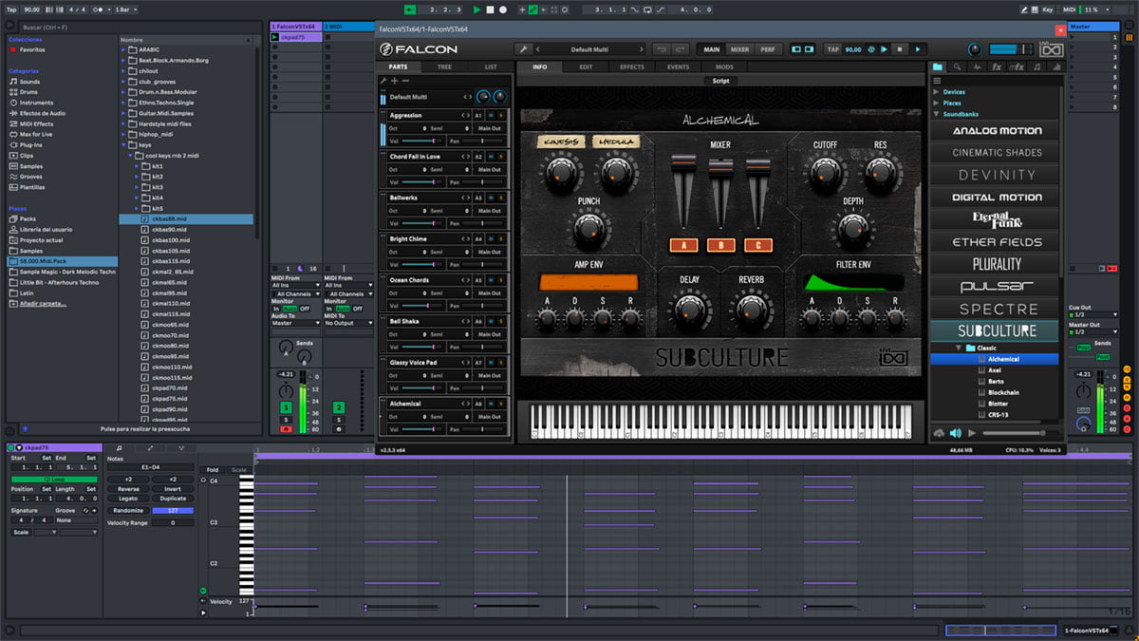This screenshot has height=641, width=1139.
Task: Expand the kit3 folder
Action: (x=137, y=187)
